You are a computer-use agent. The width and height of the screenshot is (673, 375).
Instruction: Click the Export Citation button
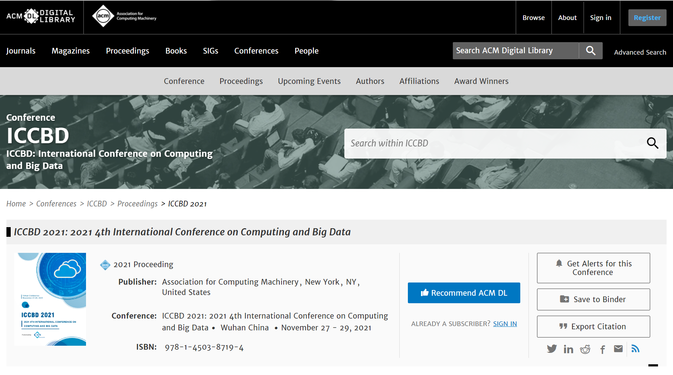coord(593,326)
